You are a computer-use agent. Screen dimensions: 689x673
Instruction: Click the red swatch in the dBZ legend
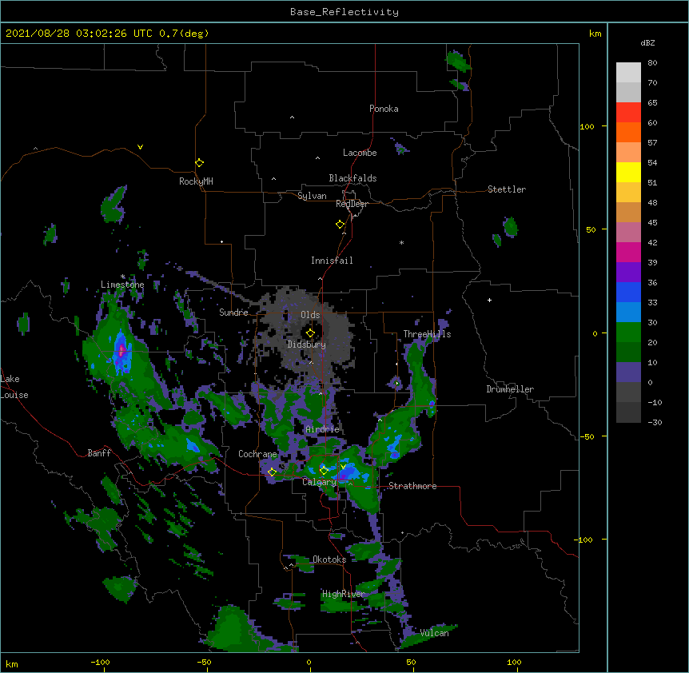coord(628,113)
